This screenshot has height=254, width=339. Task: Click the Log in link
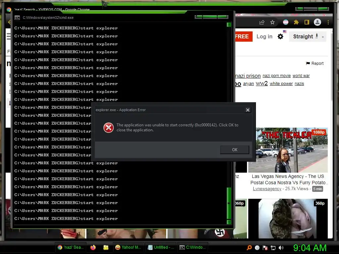(265, 36)
